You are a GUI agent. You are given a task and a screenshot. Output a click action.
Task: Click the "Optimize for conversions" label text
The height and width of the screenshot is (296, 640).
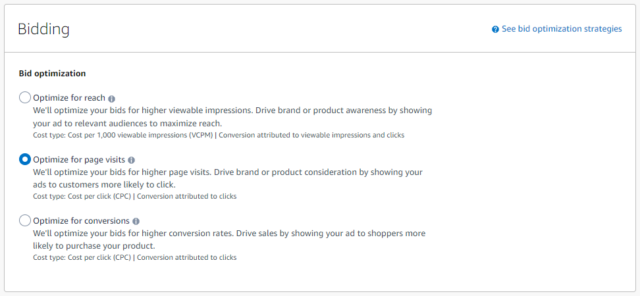point(81,221)
